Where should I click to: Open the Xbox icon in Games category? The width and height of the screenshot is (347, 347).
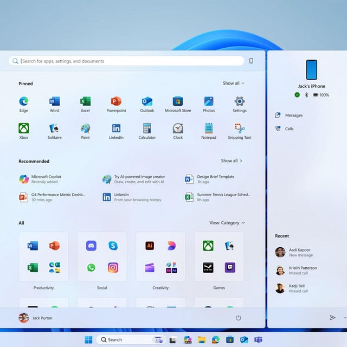(x=208, y=246)
